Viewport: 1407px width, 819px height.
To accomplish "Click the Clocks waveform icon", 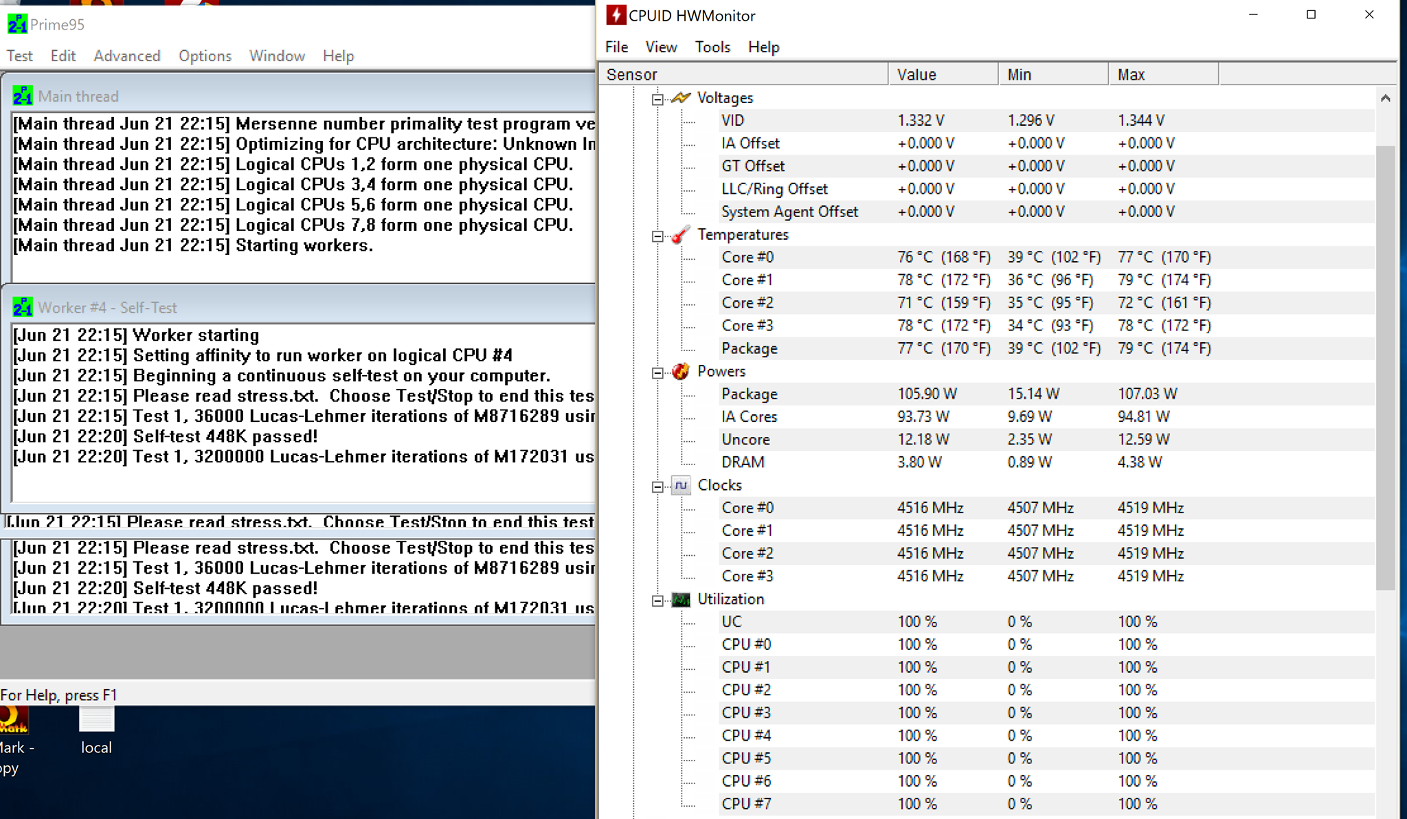I will coord(681,485).
